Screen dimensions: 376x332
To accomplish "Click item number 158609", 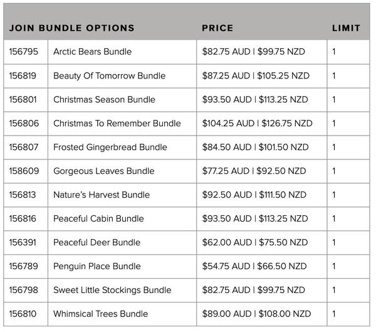I will (23, 171).
